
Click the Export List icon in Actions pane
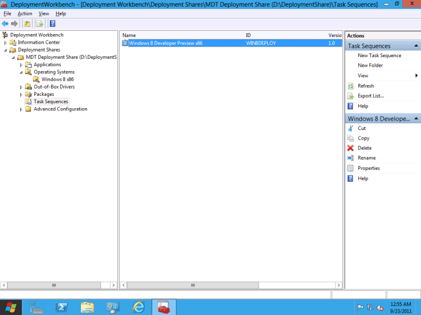tap(351, 96)
